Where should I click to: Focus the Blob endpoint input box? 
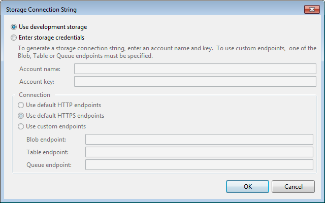(199, 140)
